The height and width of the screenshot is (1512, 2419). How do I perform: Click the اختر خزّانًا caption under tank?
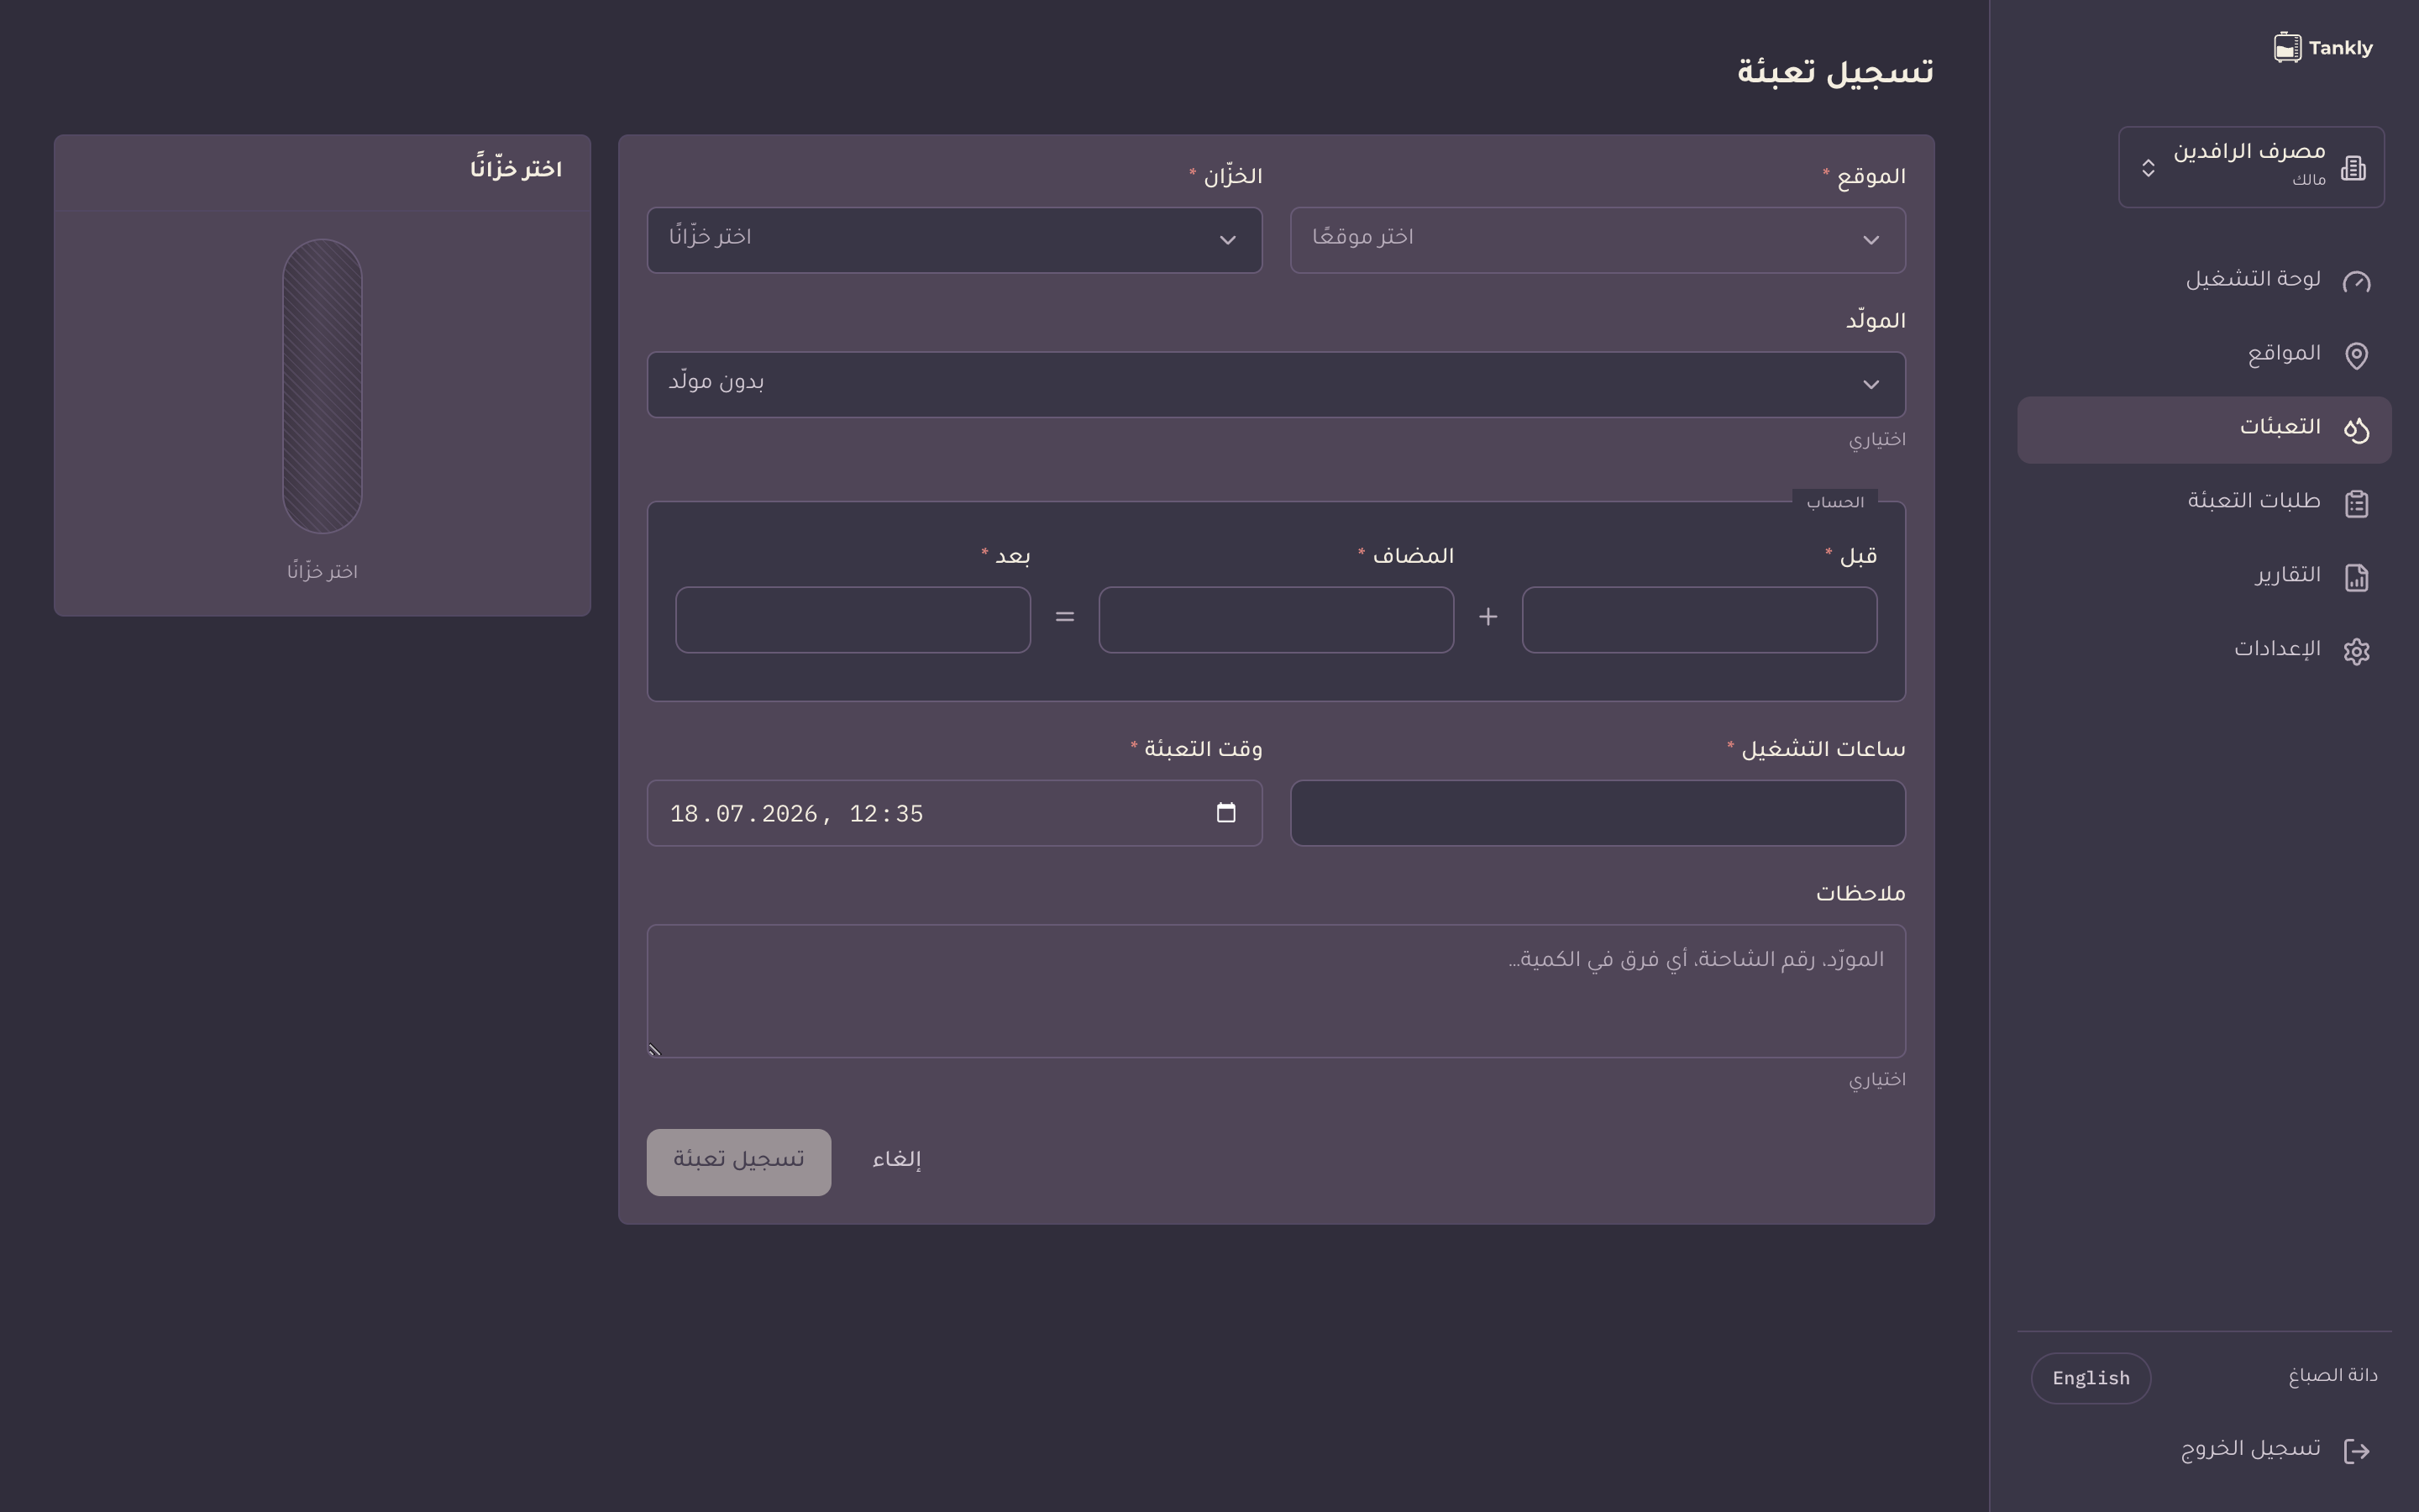pos(322,572)
